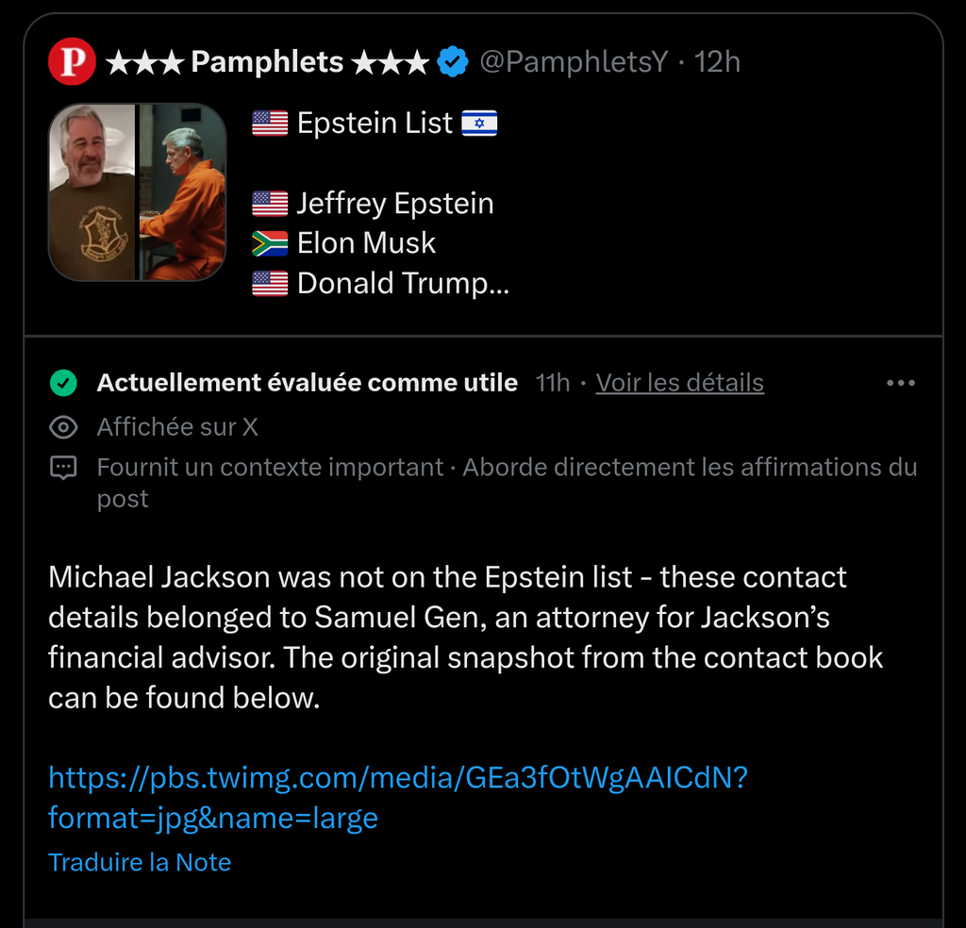Open the left photo of man in olive shirt
This screenshot has width=966, height=928.
(92, 192)
